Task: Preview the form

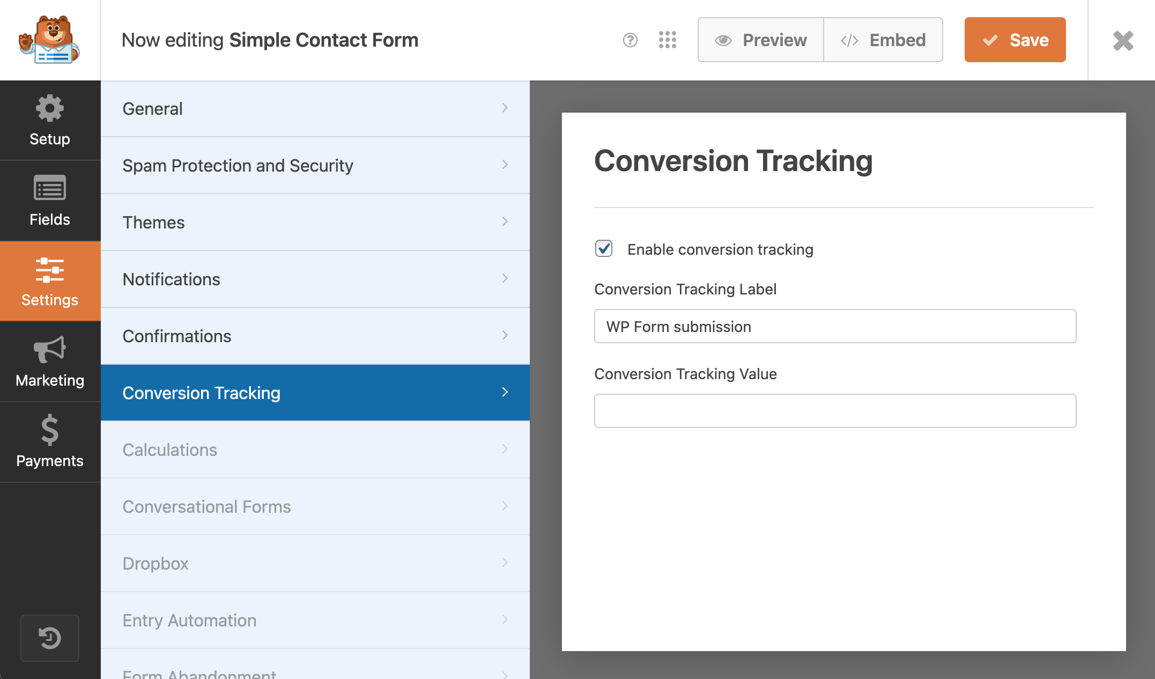Action: [x=760, y=40]
